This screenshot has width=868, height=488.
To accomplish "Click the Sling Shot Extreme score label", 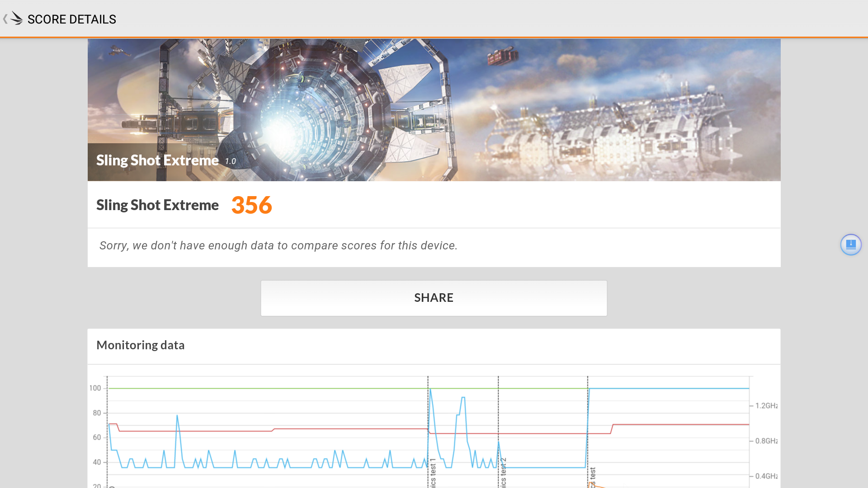I will point(157,205).
